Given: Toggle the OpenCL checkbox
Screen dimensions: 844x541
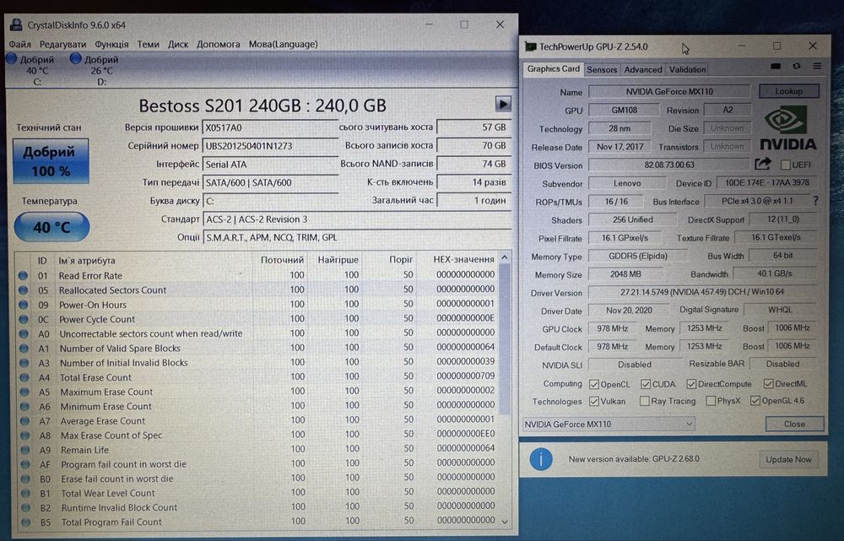Looking at the screenshot, I should coord(594,384).
